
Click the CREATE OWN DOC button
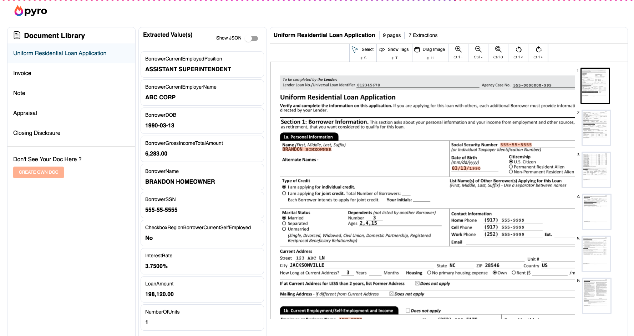39,172
